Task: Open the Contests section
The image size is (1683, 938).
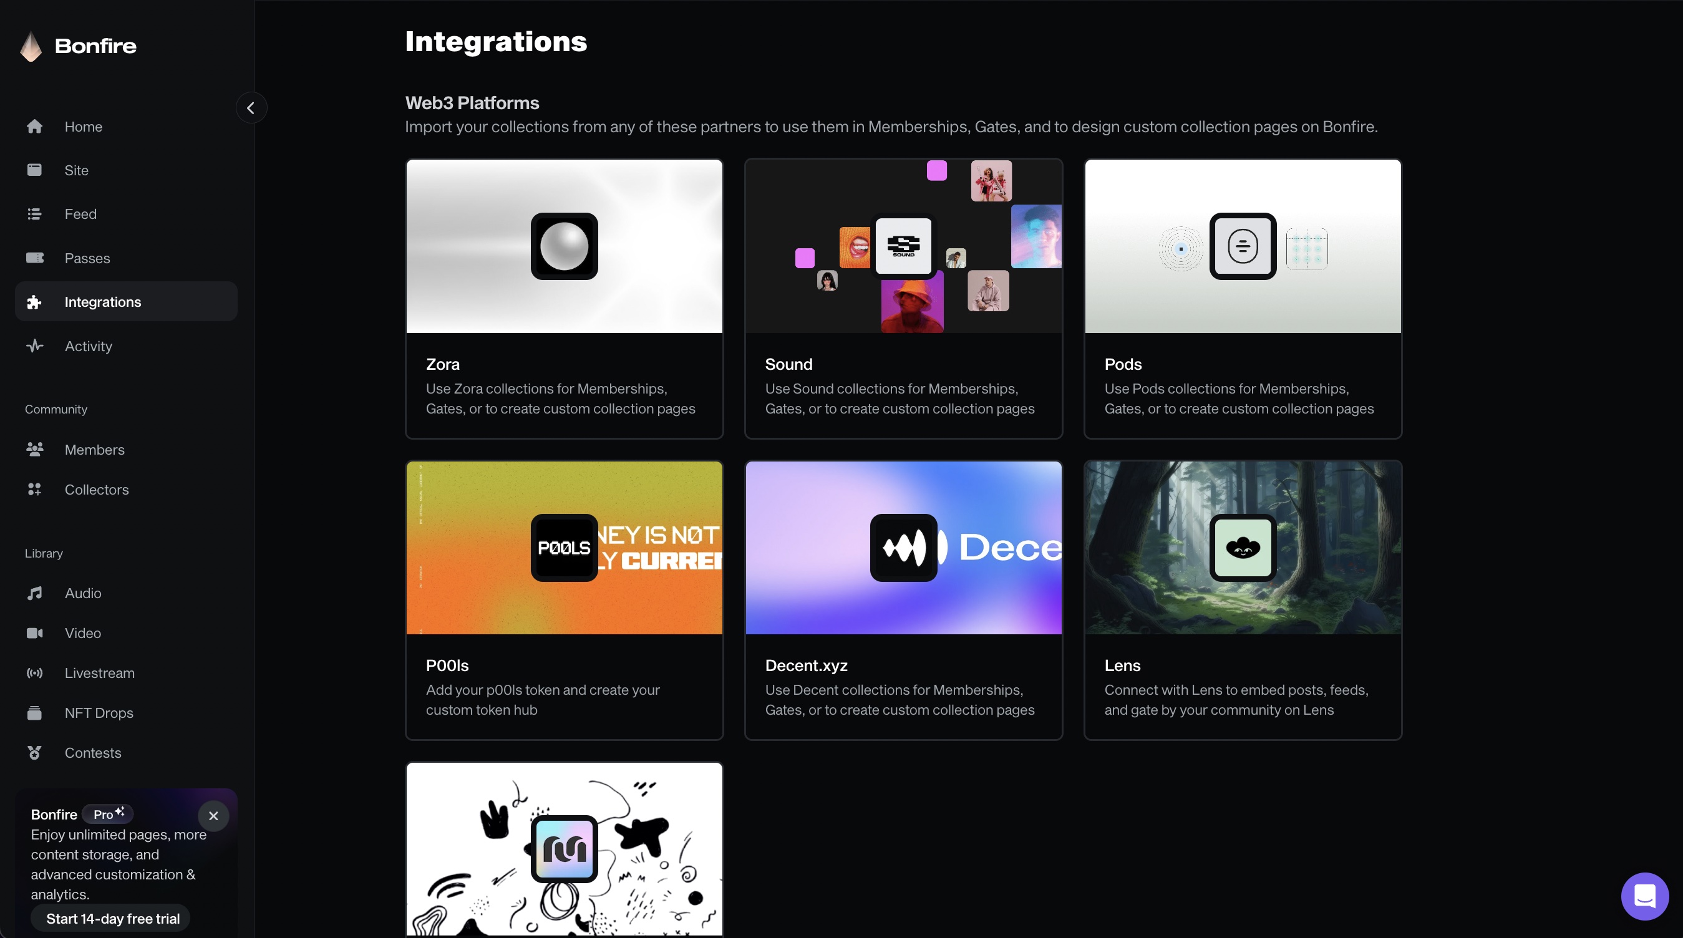Action: click(x=126, y=753)
